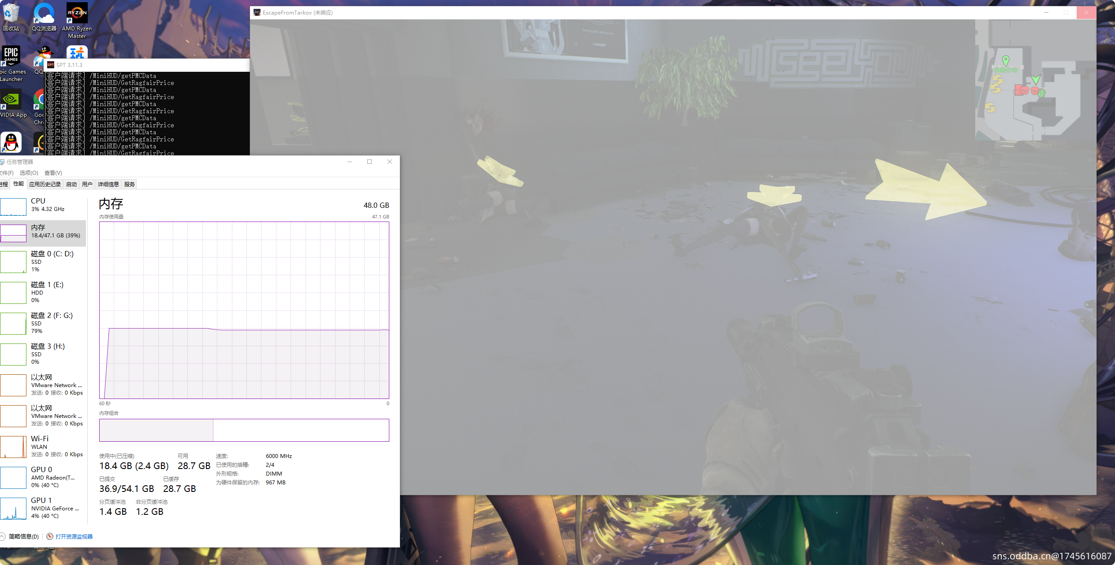
Task: Click the 内存组合 composition bar
Action: coord(244,430)
